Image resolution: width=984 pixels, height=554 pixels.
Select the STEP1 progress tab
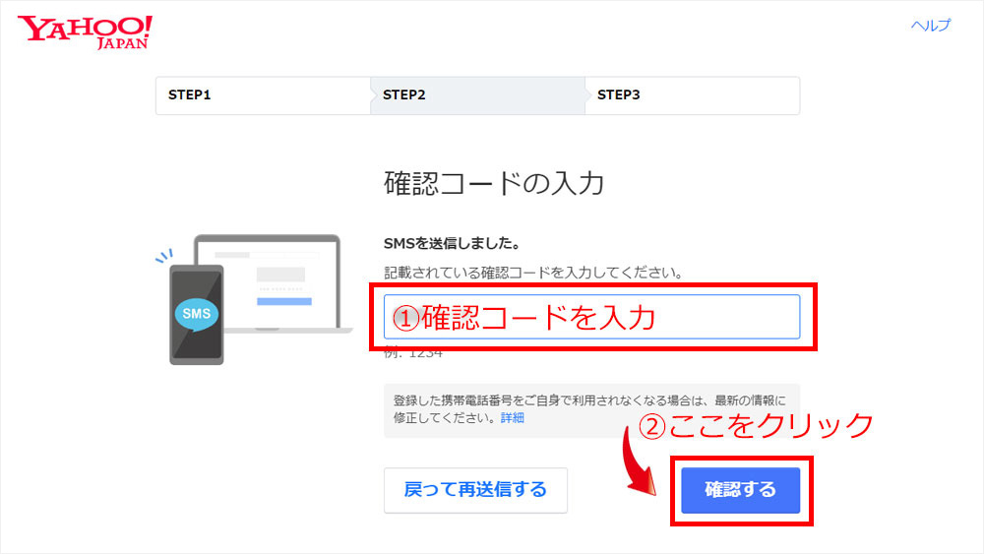tap(262, 95)
